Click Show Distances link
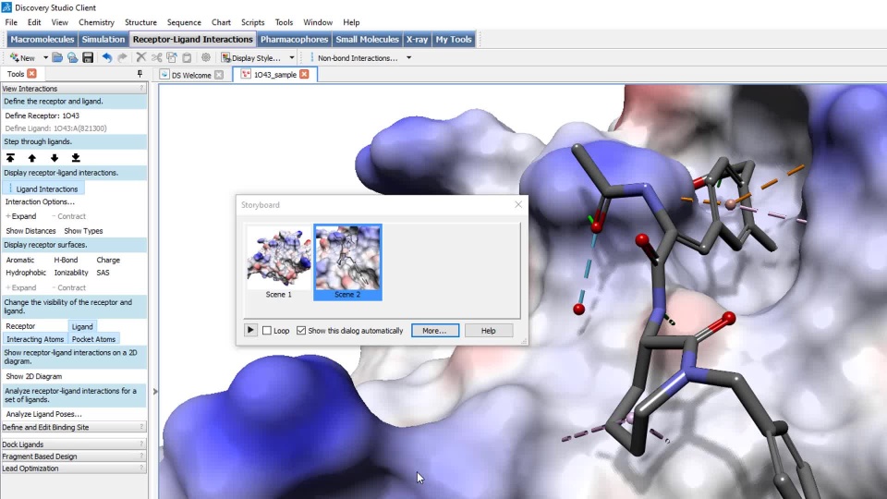887x499 pixels. click(x=30, y=231)
